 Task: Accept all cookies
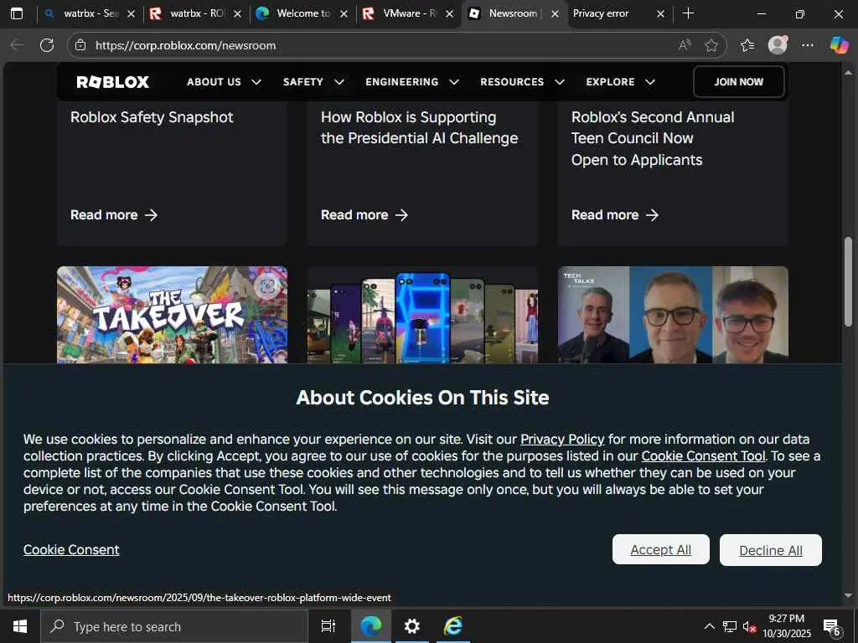coord(660,549)
